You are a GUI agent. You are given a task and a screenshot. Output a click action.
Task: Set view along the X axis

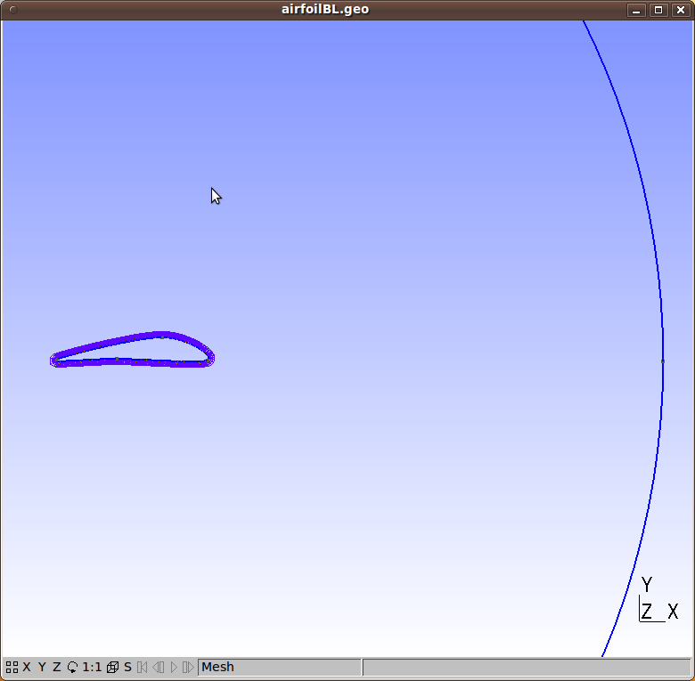click(x=27, y=668)
